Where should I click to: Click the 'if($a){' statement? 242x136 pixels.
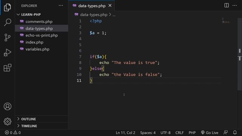point(98,57)
